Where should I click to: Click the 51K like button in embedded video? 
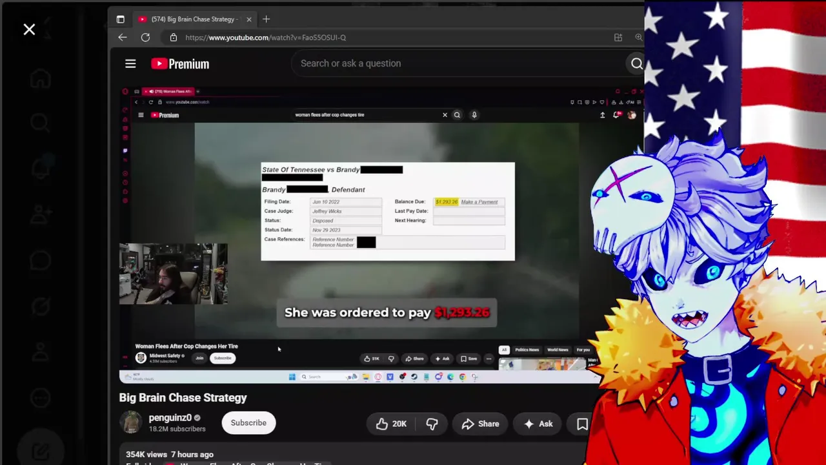coord(372,358)
